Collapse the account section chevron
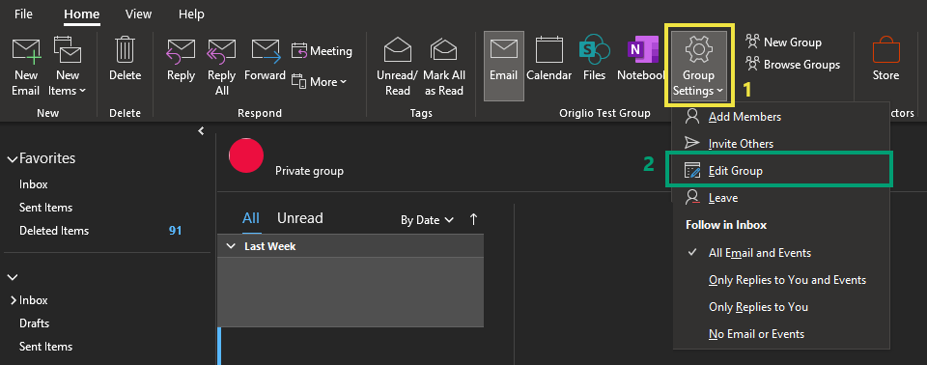Viewport: 927px width, 365px height. (12, 277)
